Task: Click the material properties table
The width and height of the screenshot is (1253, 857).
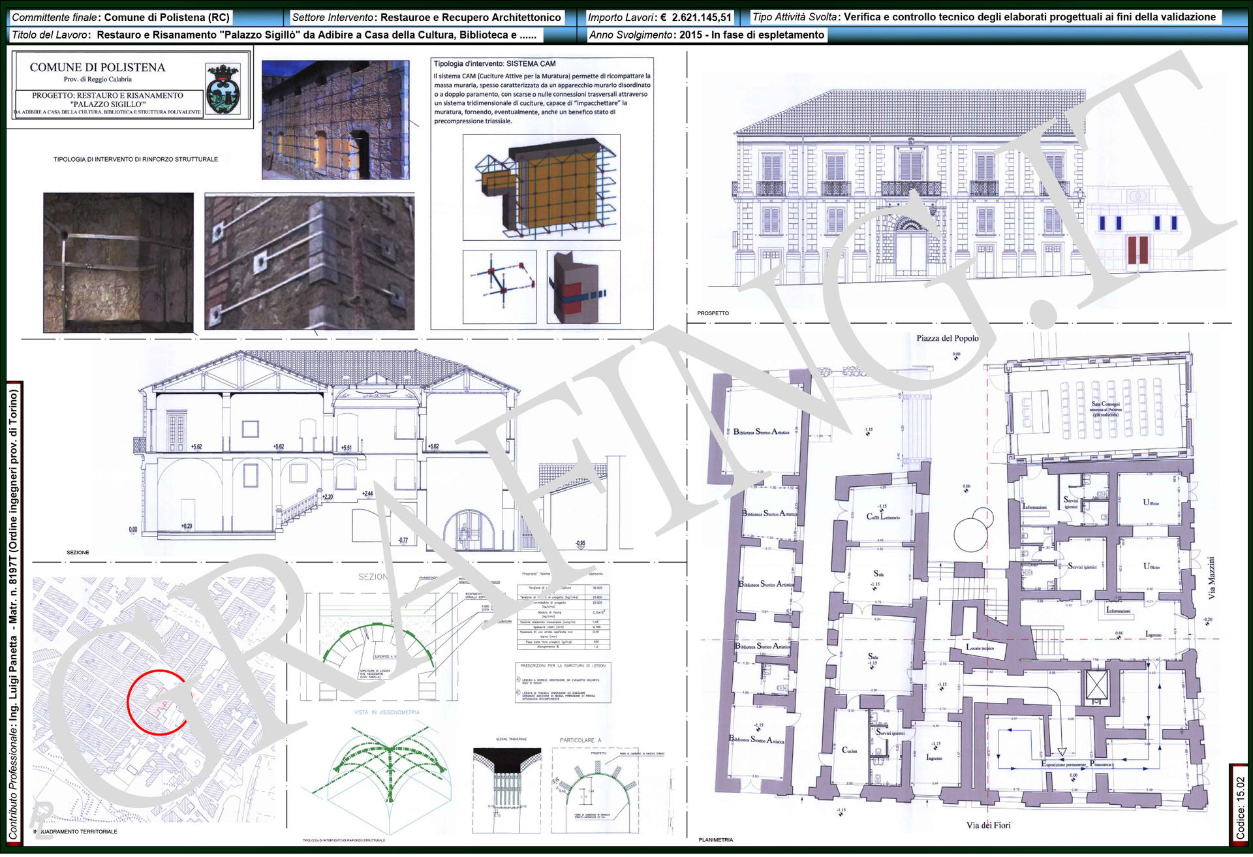Action: (x=563, y=617)
